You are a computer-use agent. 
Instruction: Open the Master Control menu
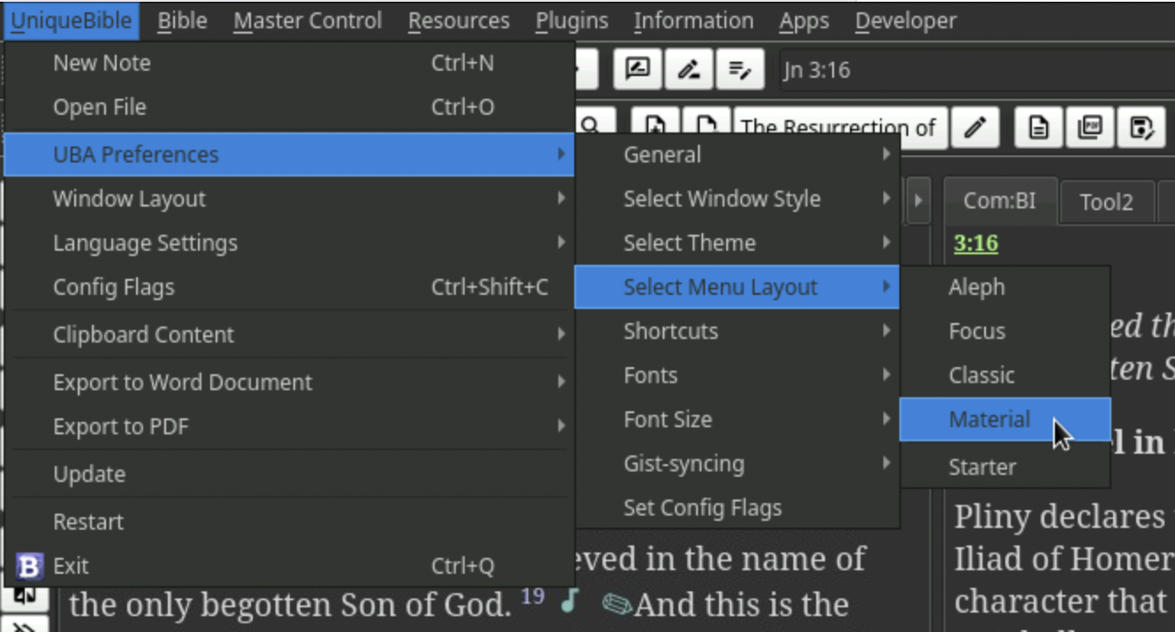(x=307, y=20)
